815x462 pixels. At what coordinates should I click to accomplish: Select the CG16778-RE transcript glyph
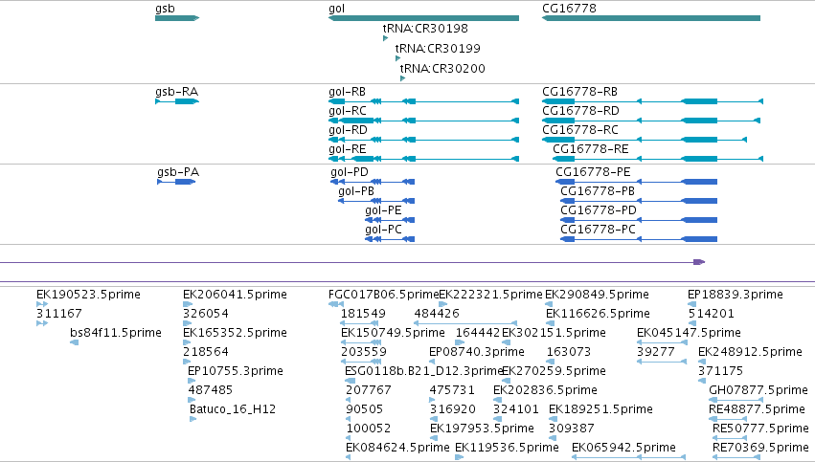pos(658,159)
